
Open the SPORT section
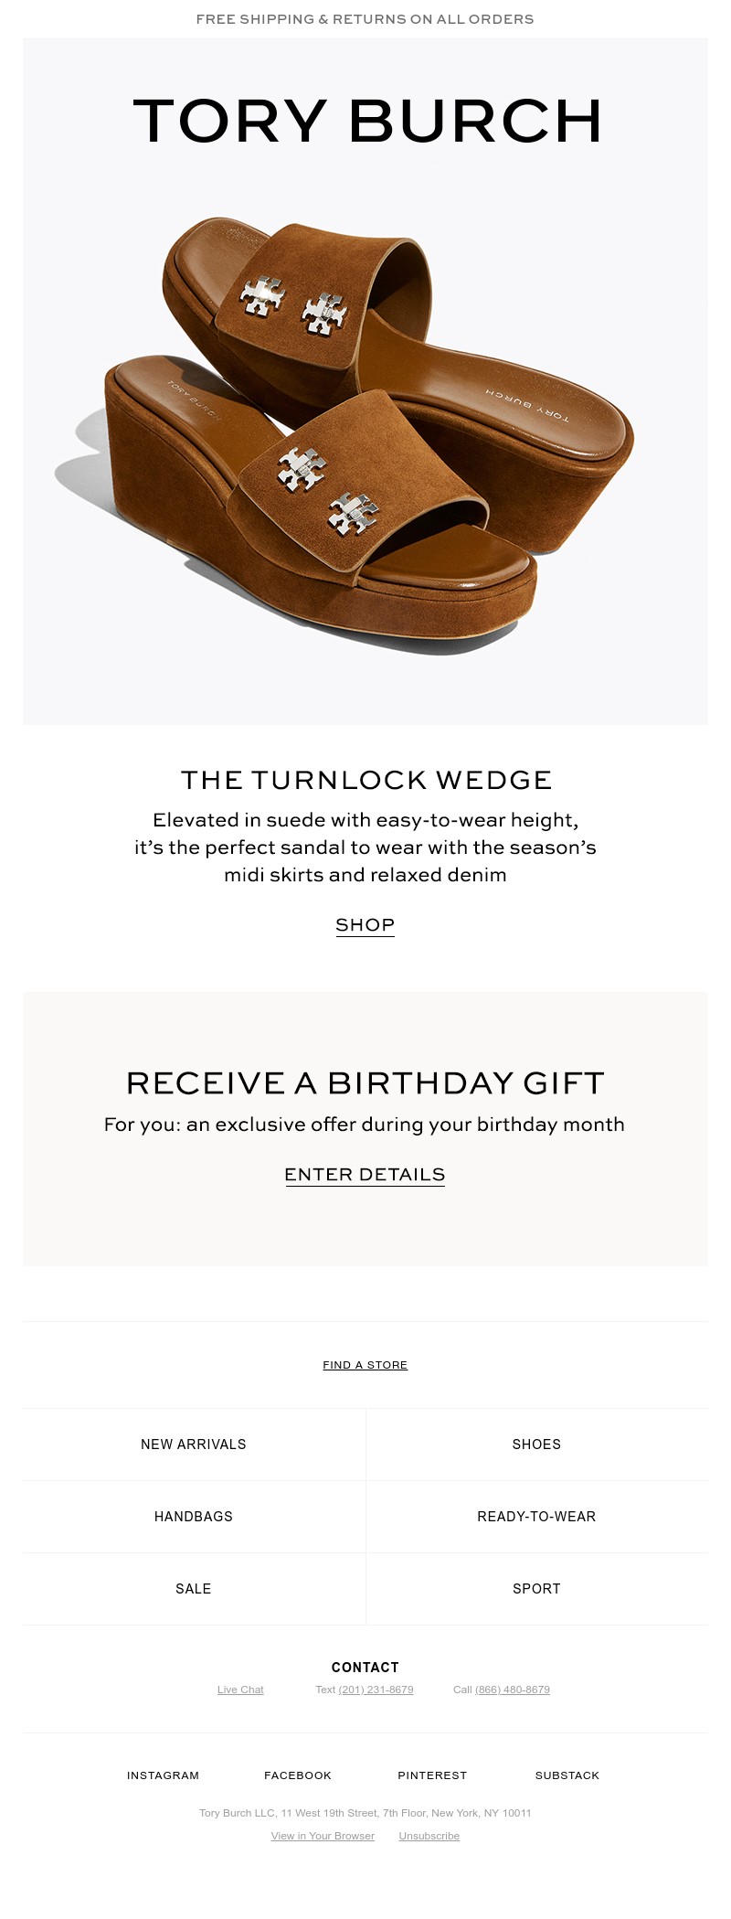(x=536, y=1589)
